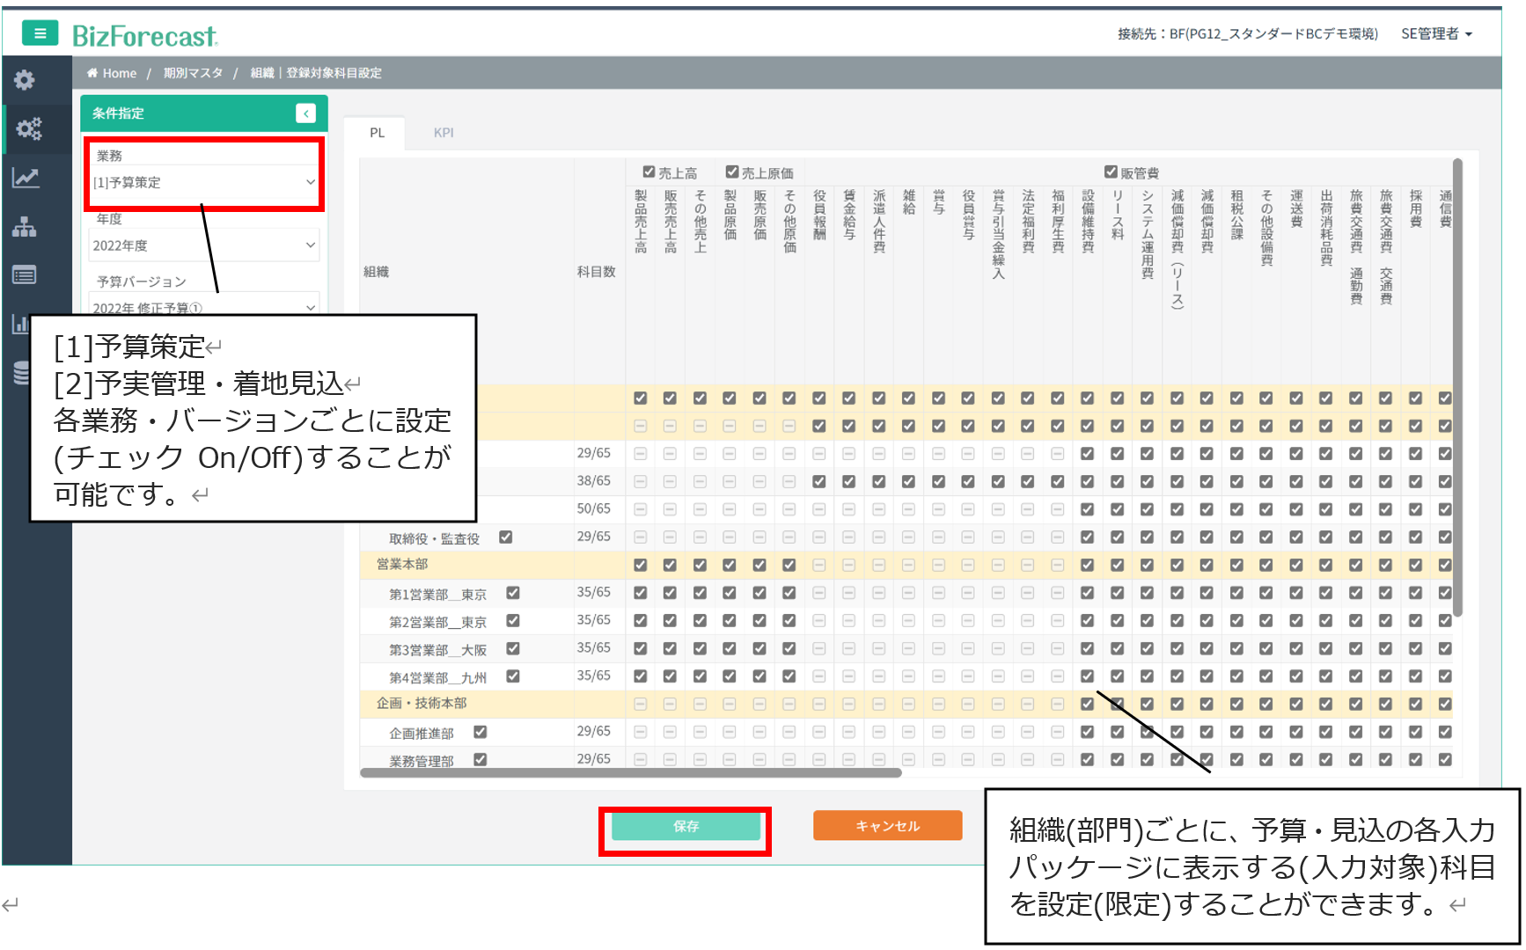Uncheck the 販管費 group checkbox
The width and height of the screenshot is (1526, 950).
pos(1111,172)
